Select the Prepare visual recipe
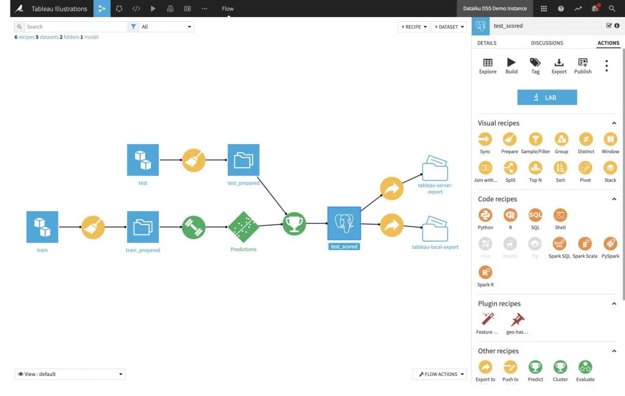Image resolution: width=625 pixels, height=396 pixels. (510, 140)
